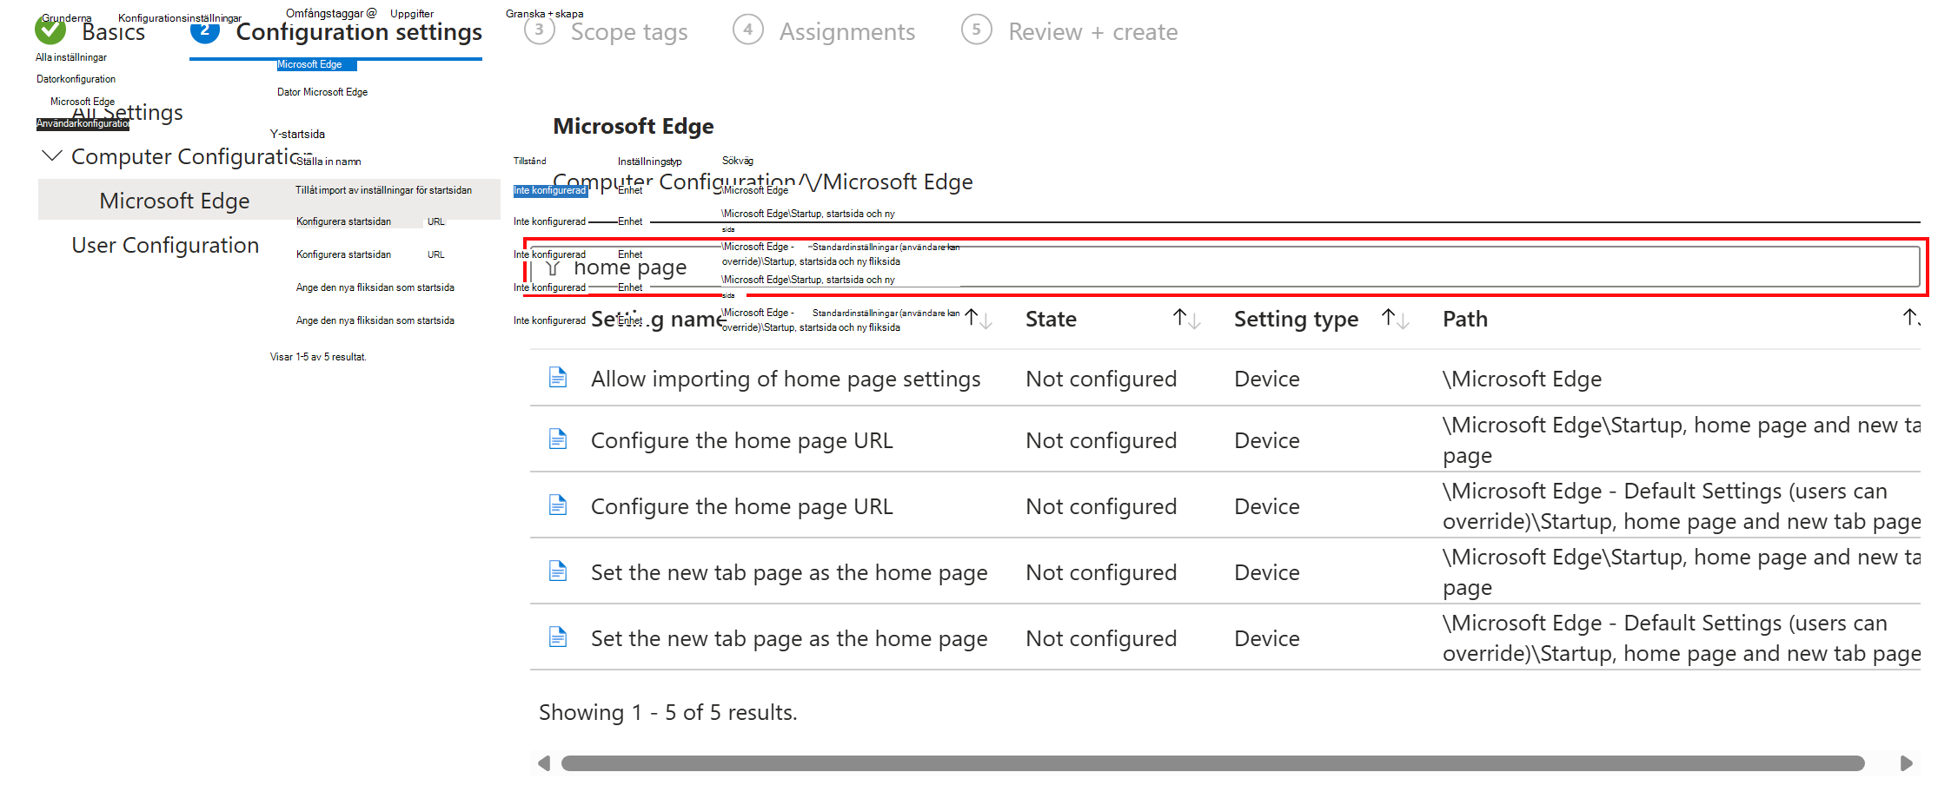Open Set new tab page as home page, Default Settings
The height and width of the screenshot is (792, 1938).
coord(789,638)
